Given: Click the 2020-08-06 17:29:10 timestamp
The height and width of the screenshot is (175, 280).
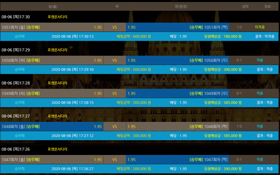Looking at the screenshot, I should pos(72,70).
